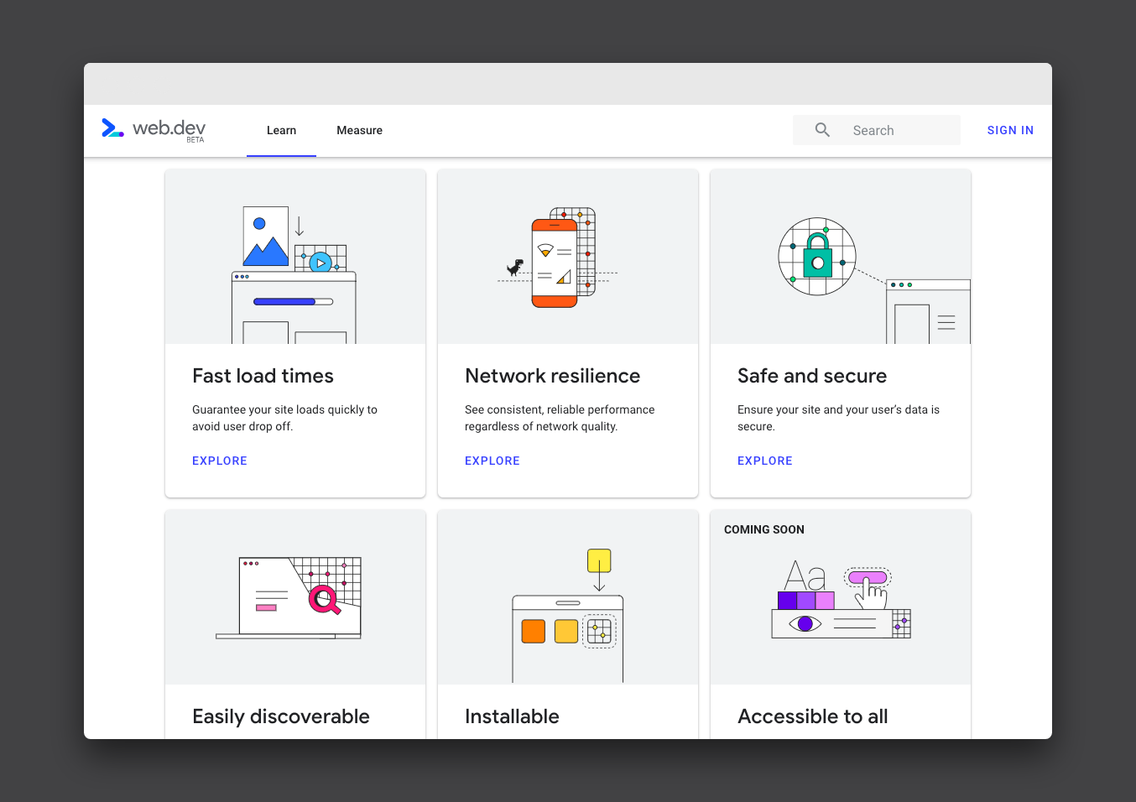The width and height of the screenshot is (1136, 802).
Task: Click the Easily discoverable card thumbnail
Action: [x=294, y=596]
